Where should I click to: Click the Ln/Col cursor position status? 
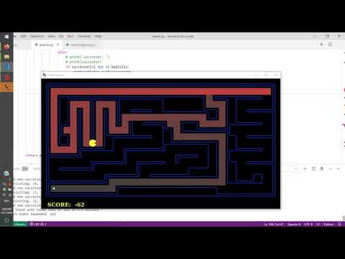click(x=274, y=224)
